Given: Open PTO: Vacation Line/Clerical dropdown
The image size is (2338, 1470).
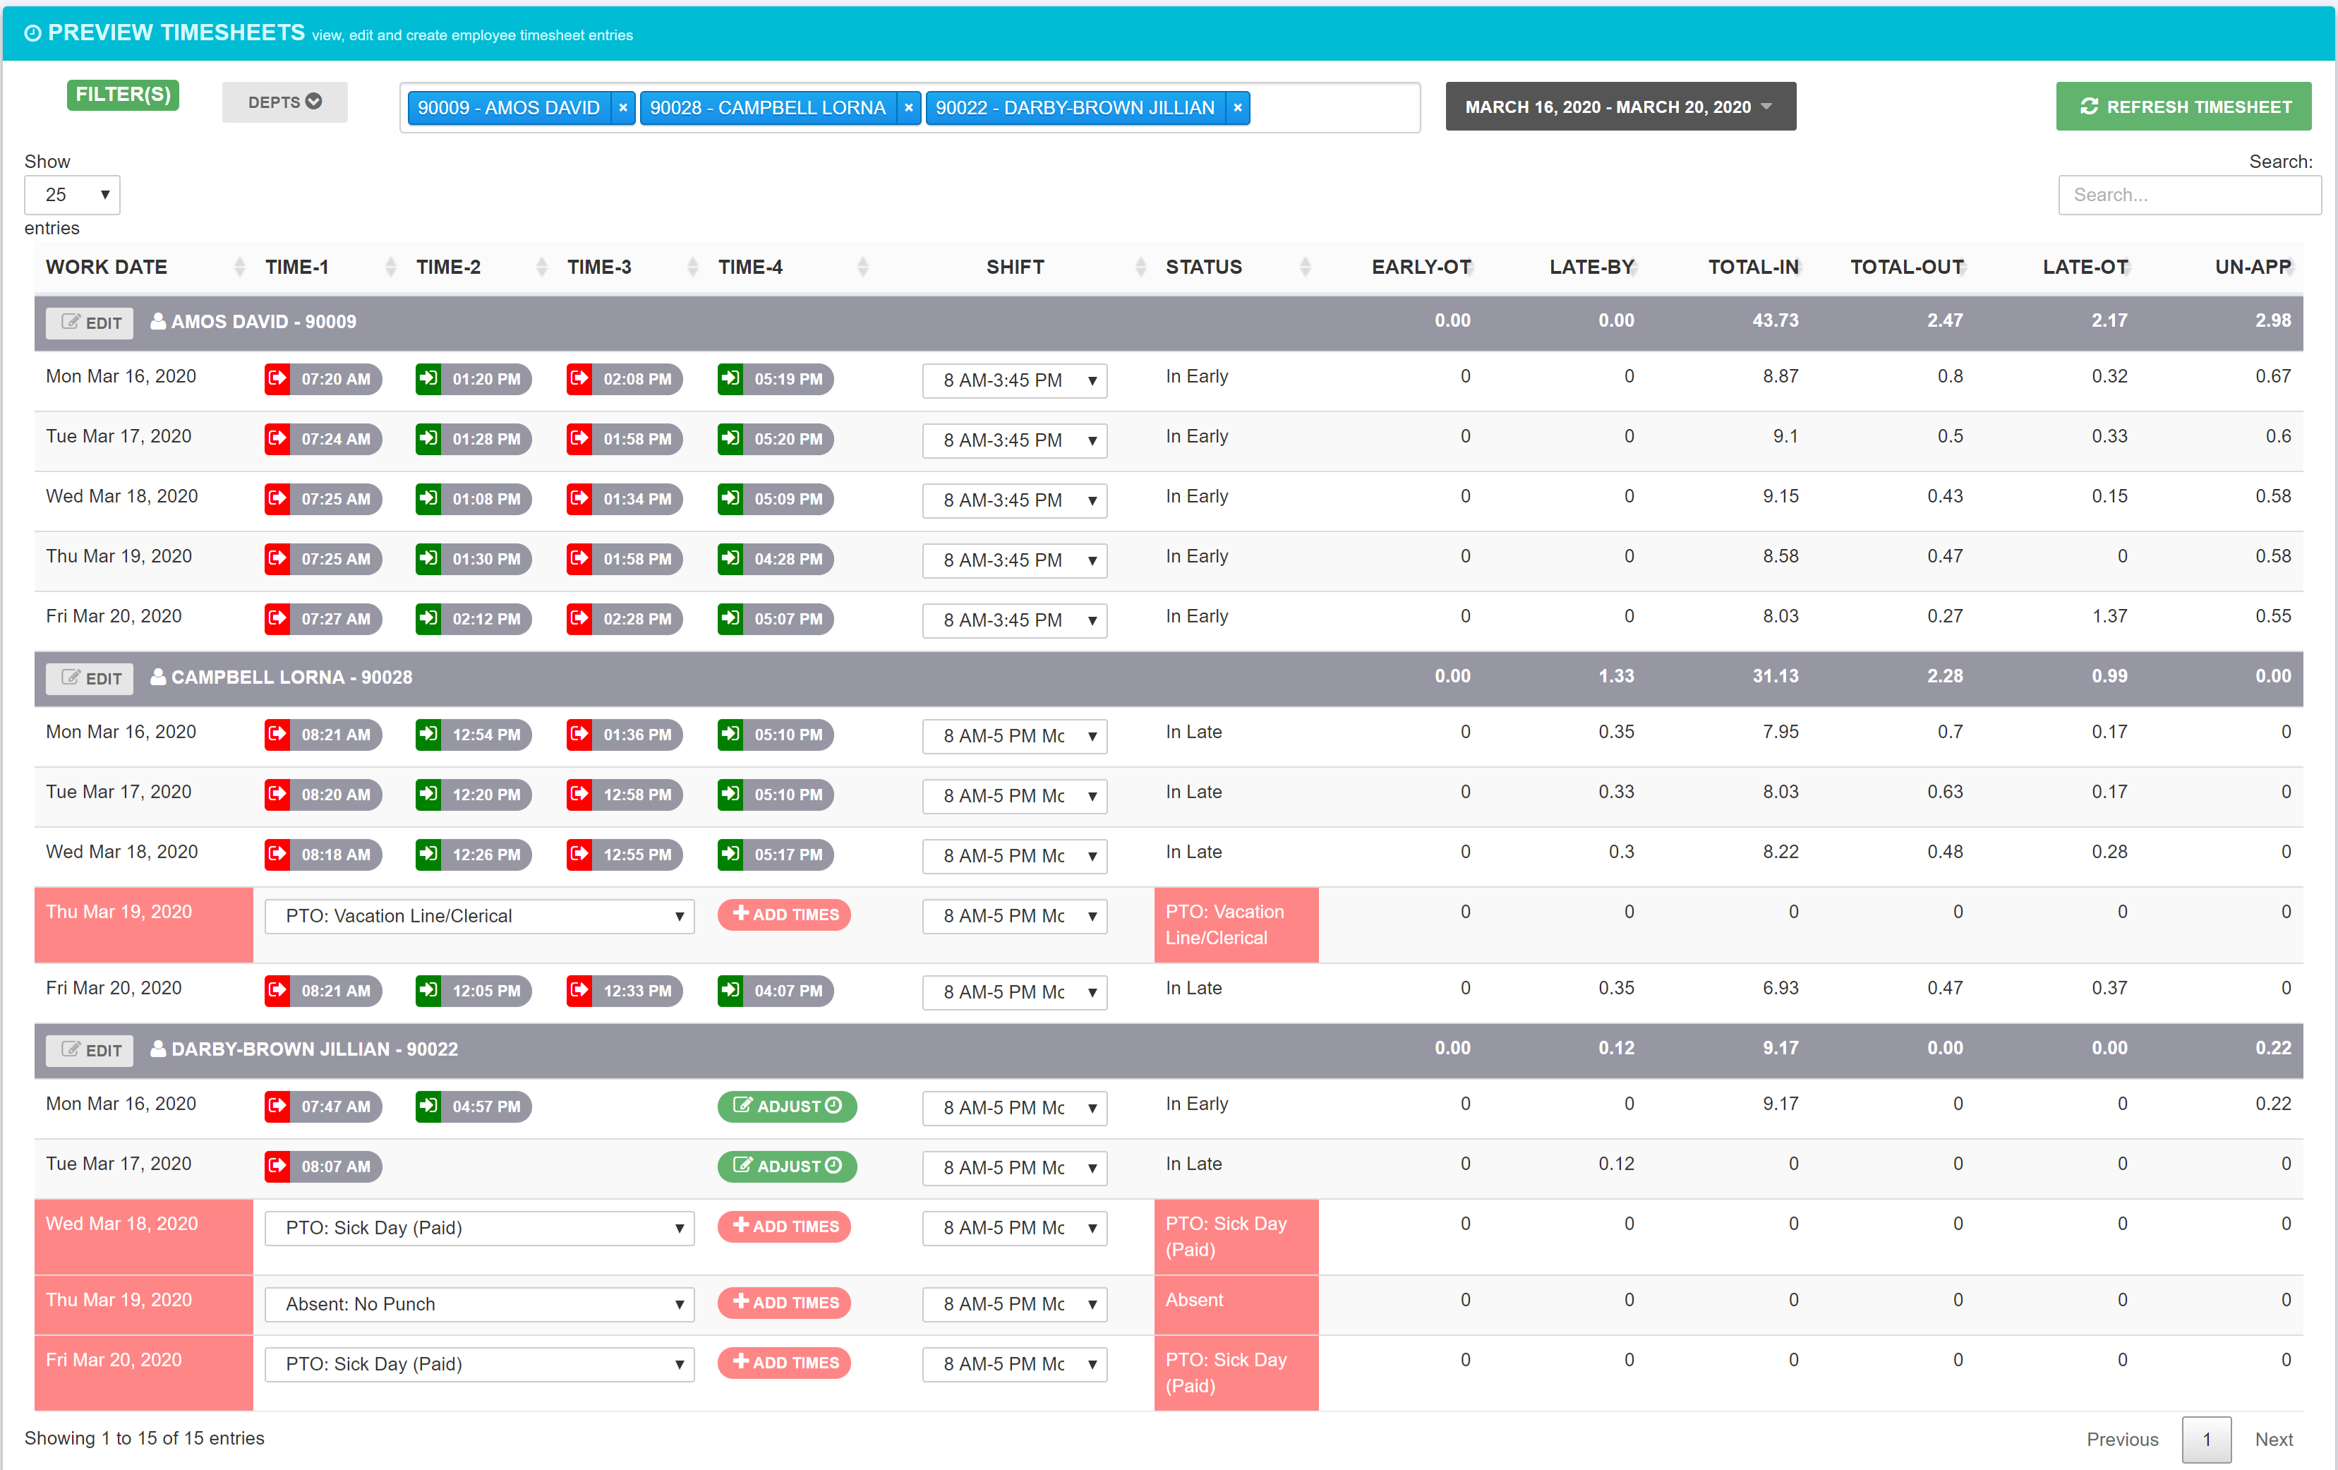Looking at the screenshot, I should point(480,915).
